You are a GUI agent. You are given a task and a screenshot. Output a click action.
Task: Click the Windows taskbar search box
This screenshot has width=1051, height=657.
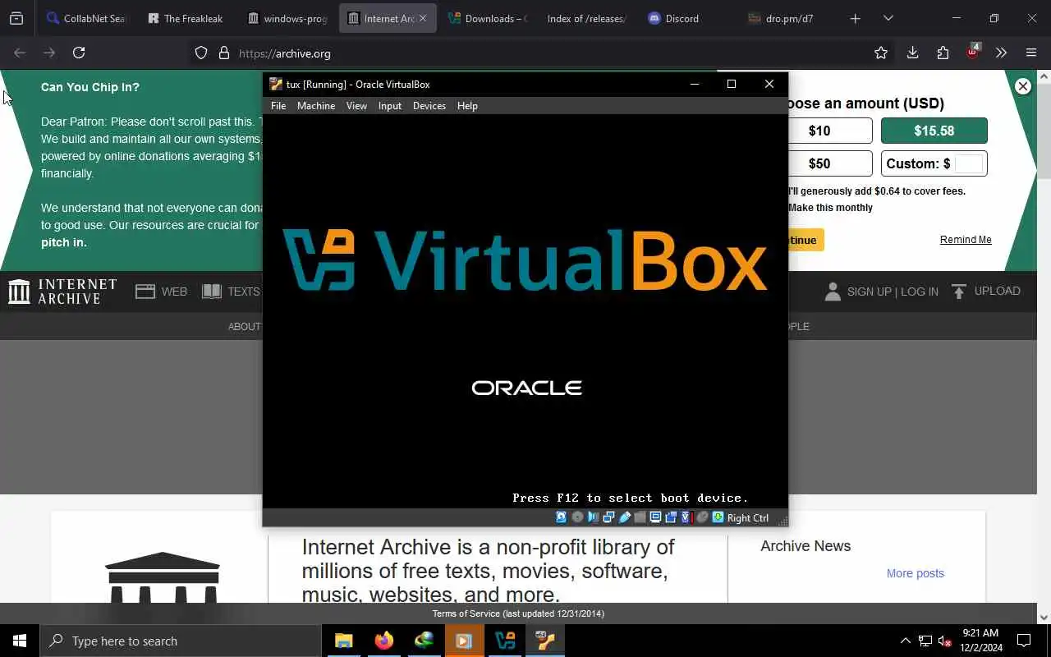pos(180,641)
